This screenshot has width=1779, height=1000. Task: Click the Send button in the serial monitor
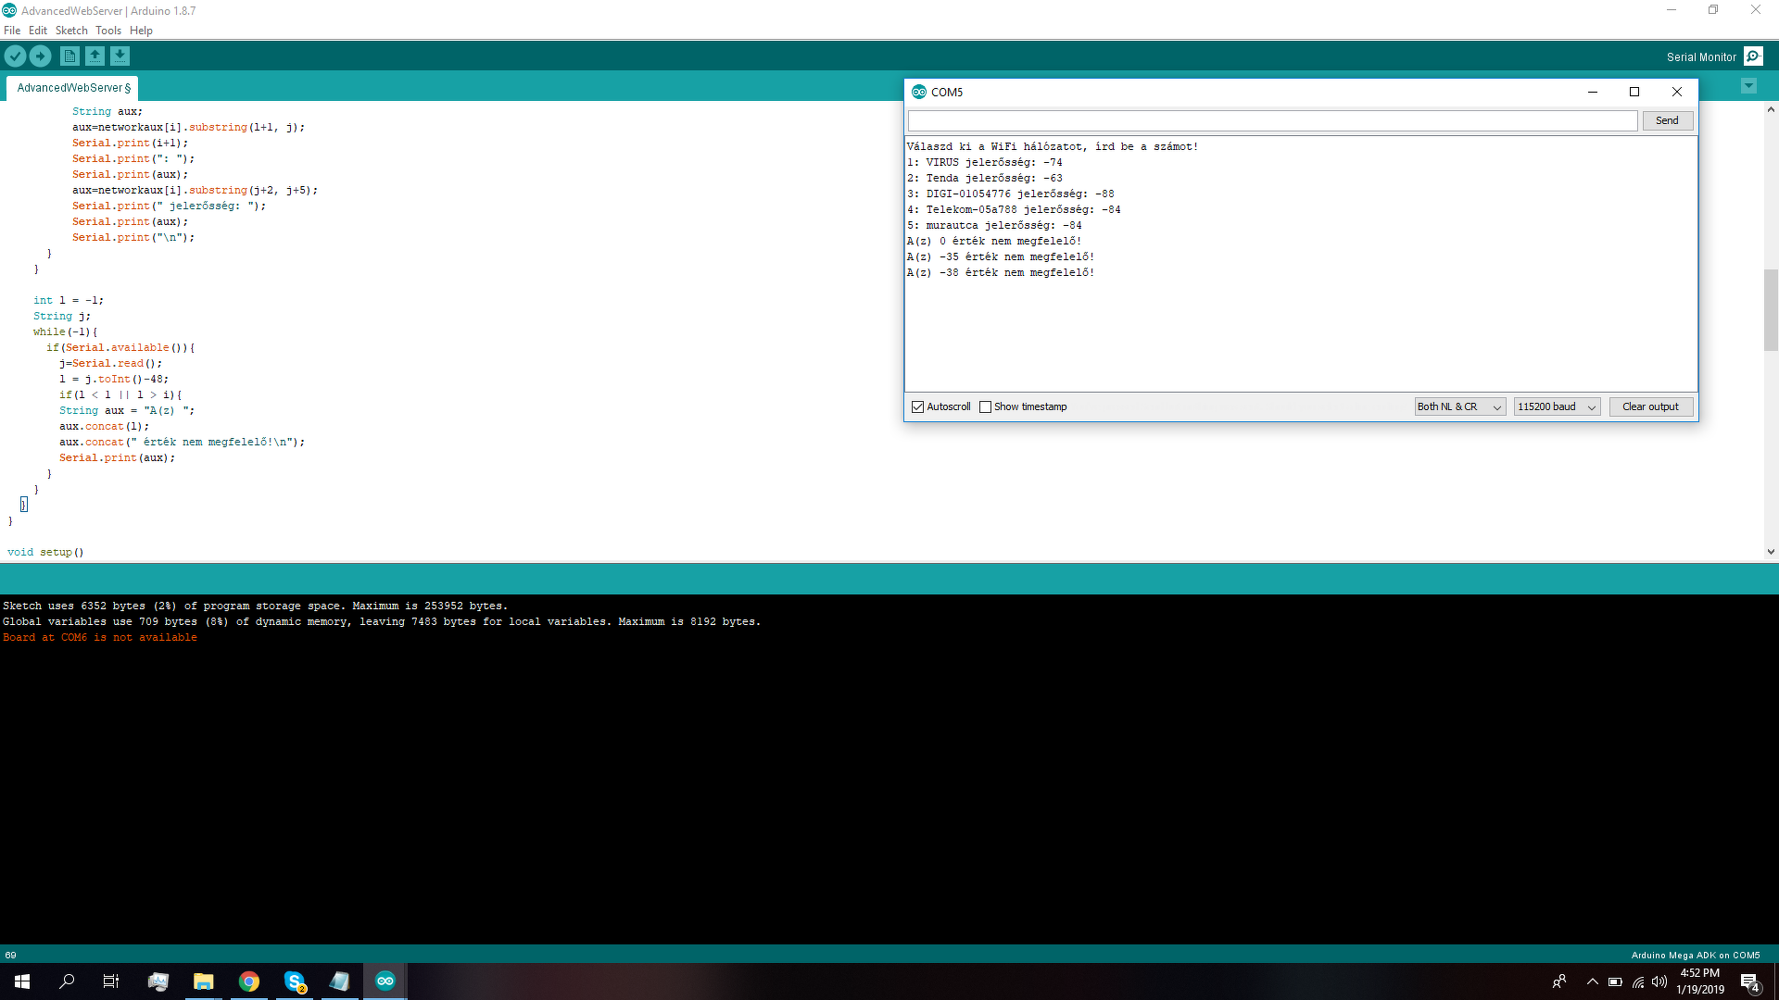point(1667,121)
